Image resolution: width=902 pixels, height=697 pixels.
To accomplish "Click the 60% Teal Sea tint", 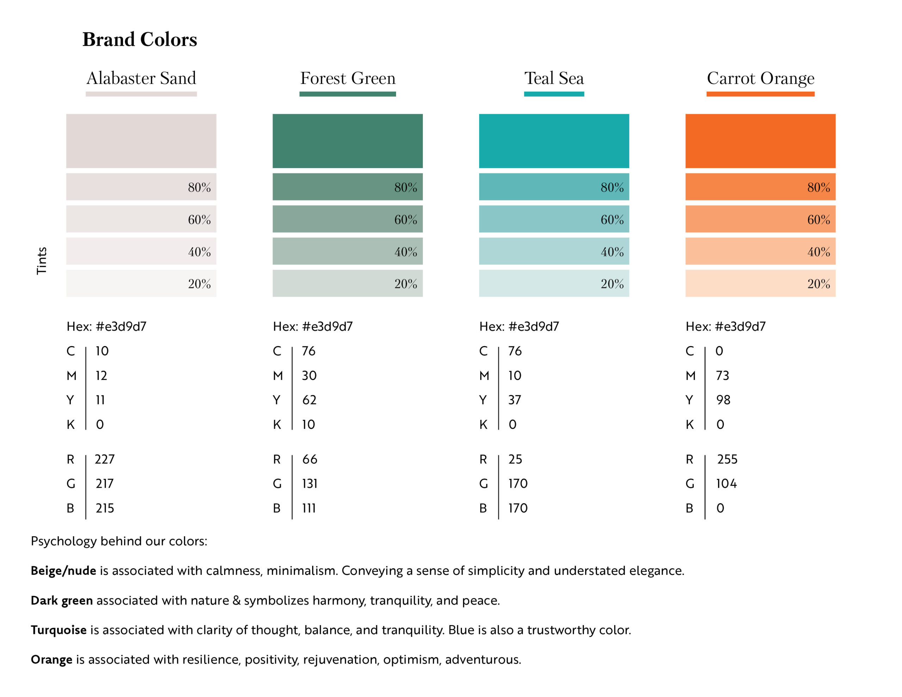I will (x=554, y=219).
